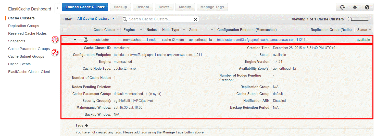Select Cache Clusters in sidebar

click(21, 18)
